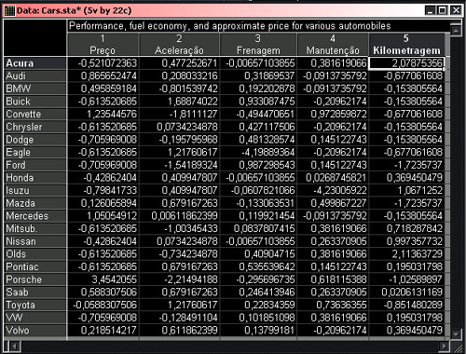Click the Porsche Preço cell 3,4542055

103,279
